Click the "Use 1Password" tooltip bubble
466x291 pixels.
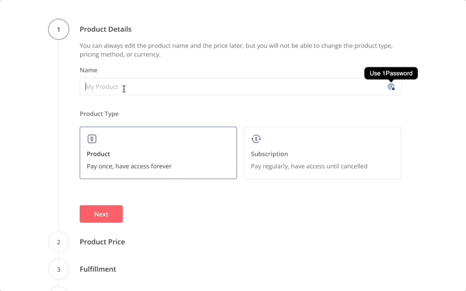point(391,73)
